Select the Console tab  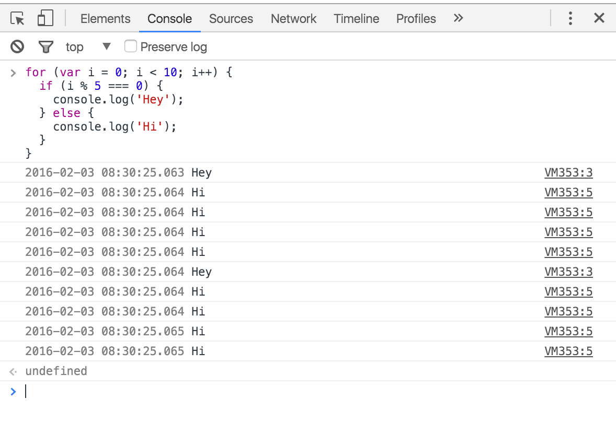pyautogui.click(x=169, y=19)
